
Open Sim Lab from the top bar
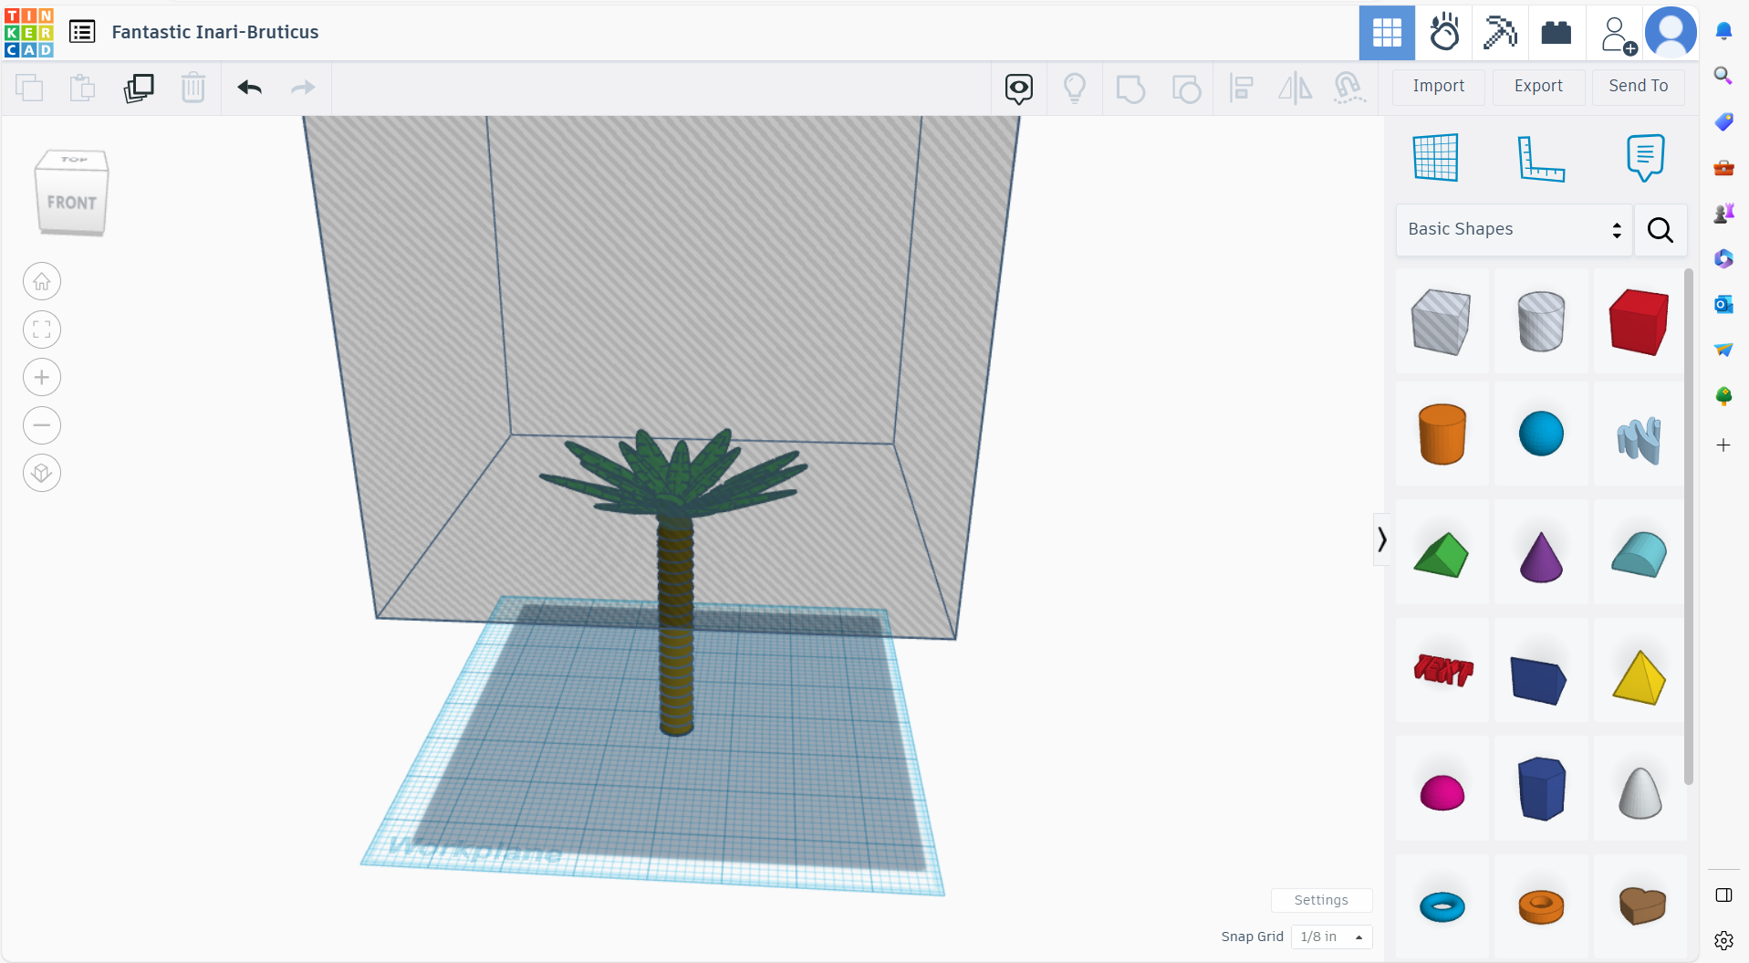click(x=1444, y=33)
